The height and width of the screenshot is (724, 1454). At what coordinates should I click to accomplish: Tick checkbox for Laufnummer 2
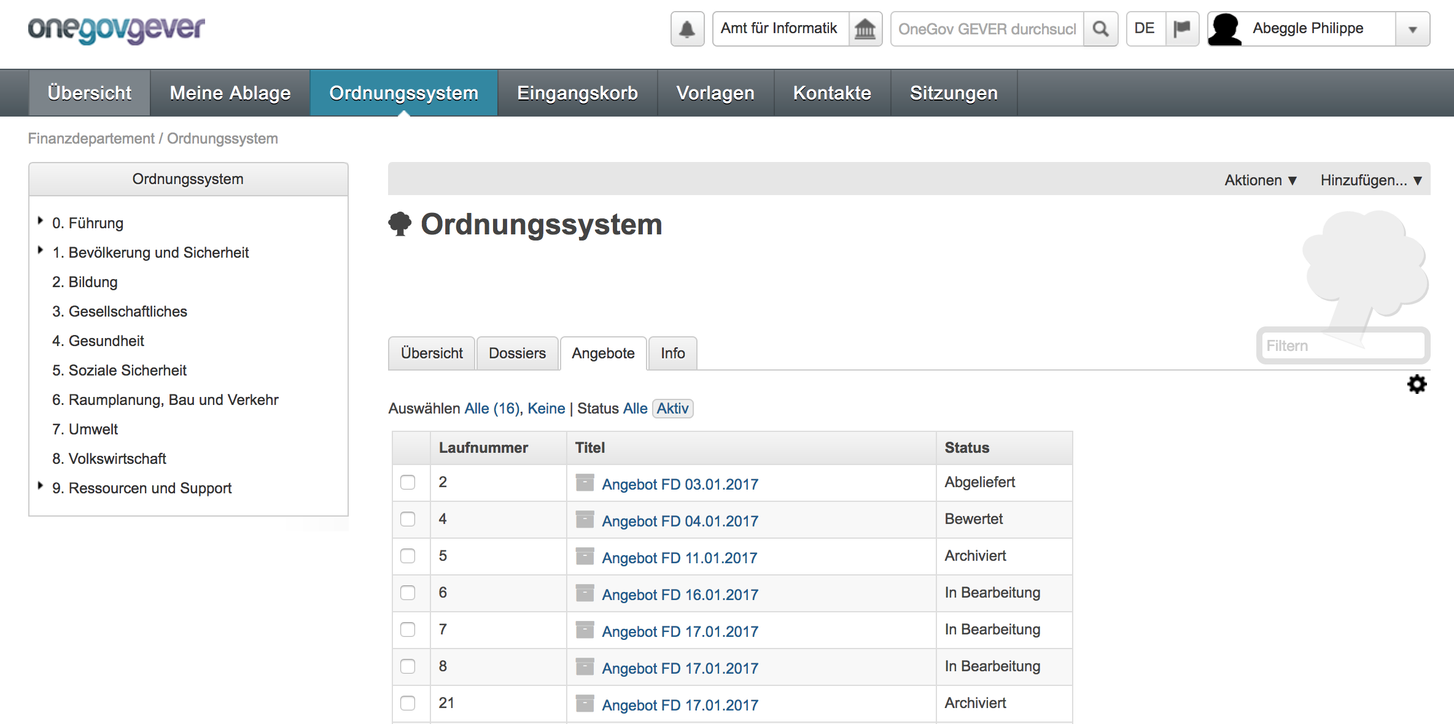[408, 482]
